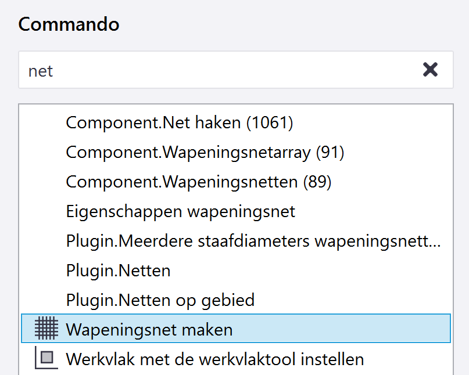Click the '(89)' count on Wapeningsnetten
Viewport: 469px width, 375px height.
click(317, 182)
